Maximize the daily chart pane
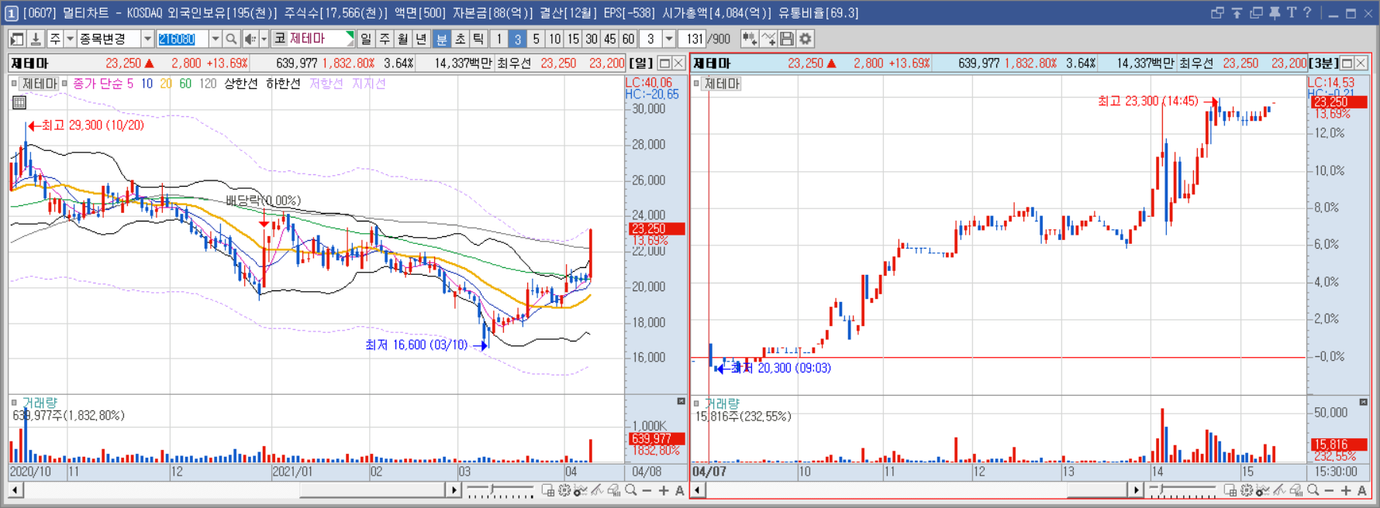Image resolution: width=1380 pixels, height=508 pixels. [x=664, y=63]
